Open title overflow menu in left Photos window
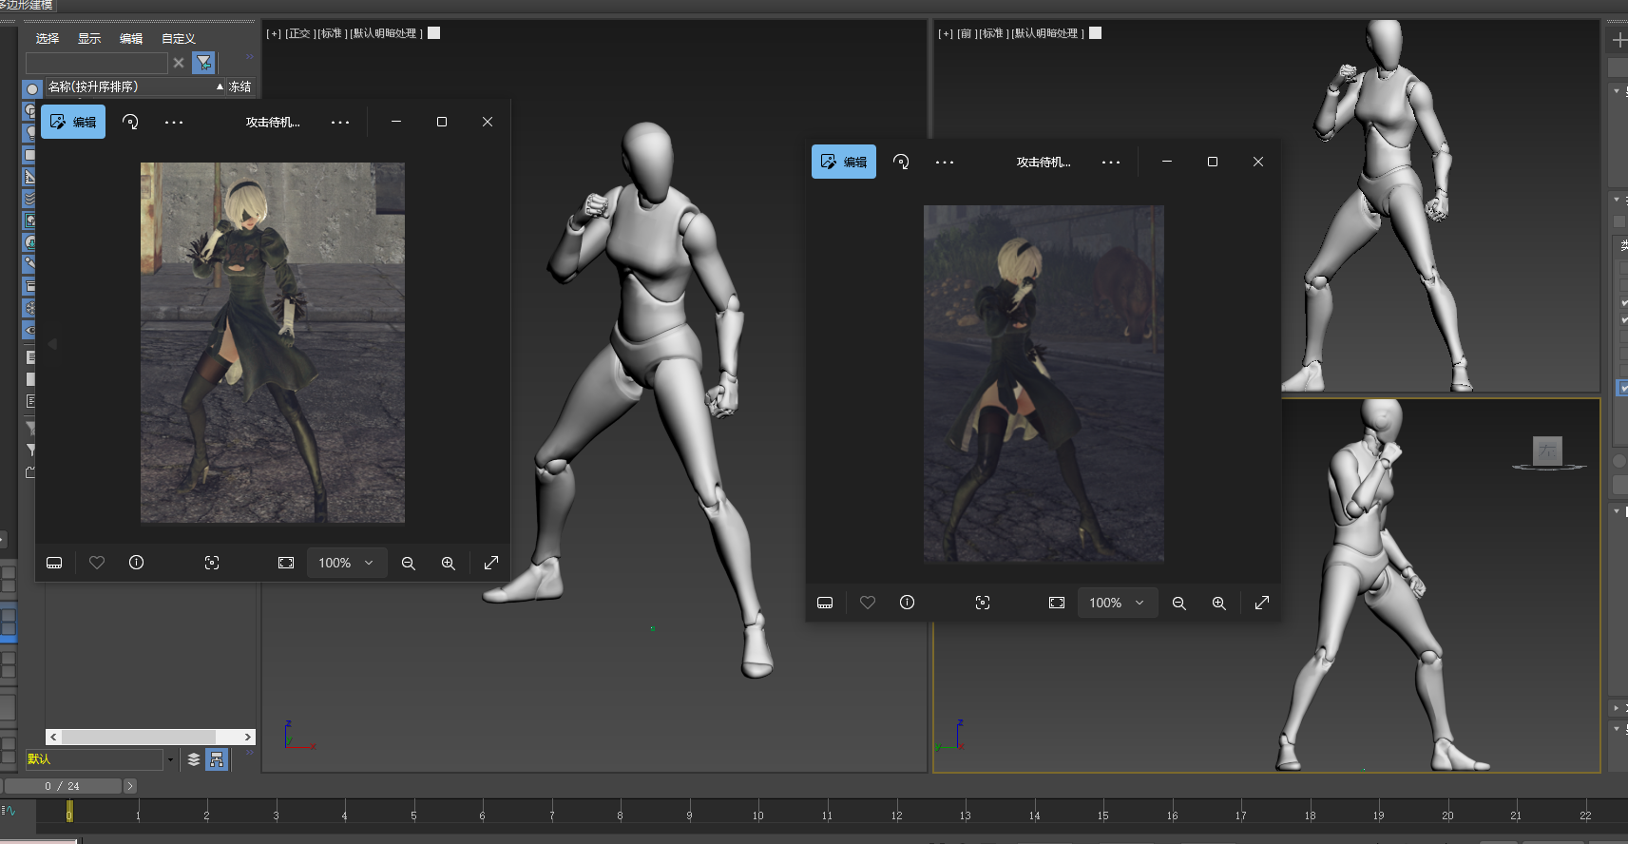Screen dimensions: 1628x844 (340, 122)
